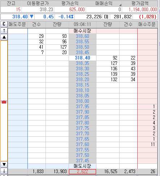
Task: Select price 317.60 in the ladder
Action: tap(82, 145)
